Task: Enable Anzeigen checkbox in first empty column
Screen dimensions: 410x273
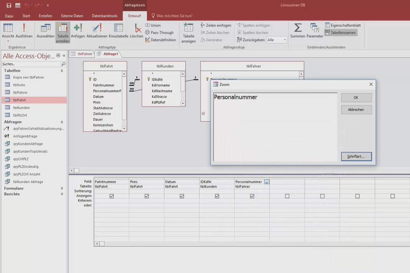Action: 287,196
